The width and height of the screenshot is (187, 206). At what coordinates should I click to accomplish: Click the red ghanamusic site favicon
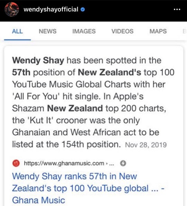pos(16,163)
